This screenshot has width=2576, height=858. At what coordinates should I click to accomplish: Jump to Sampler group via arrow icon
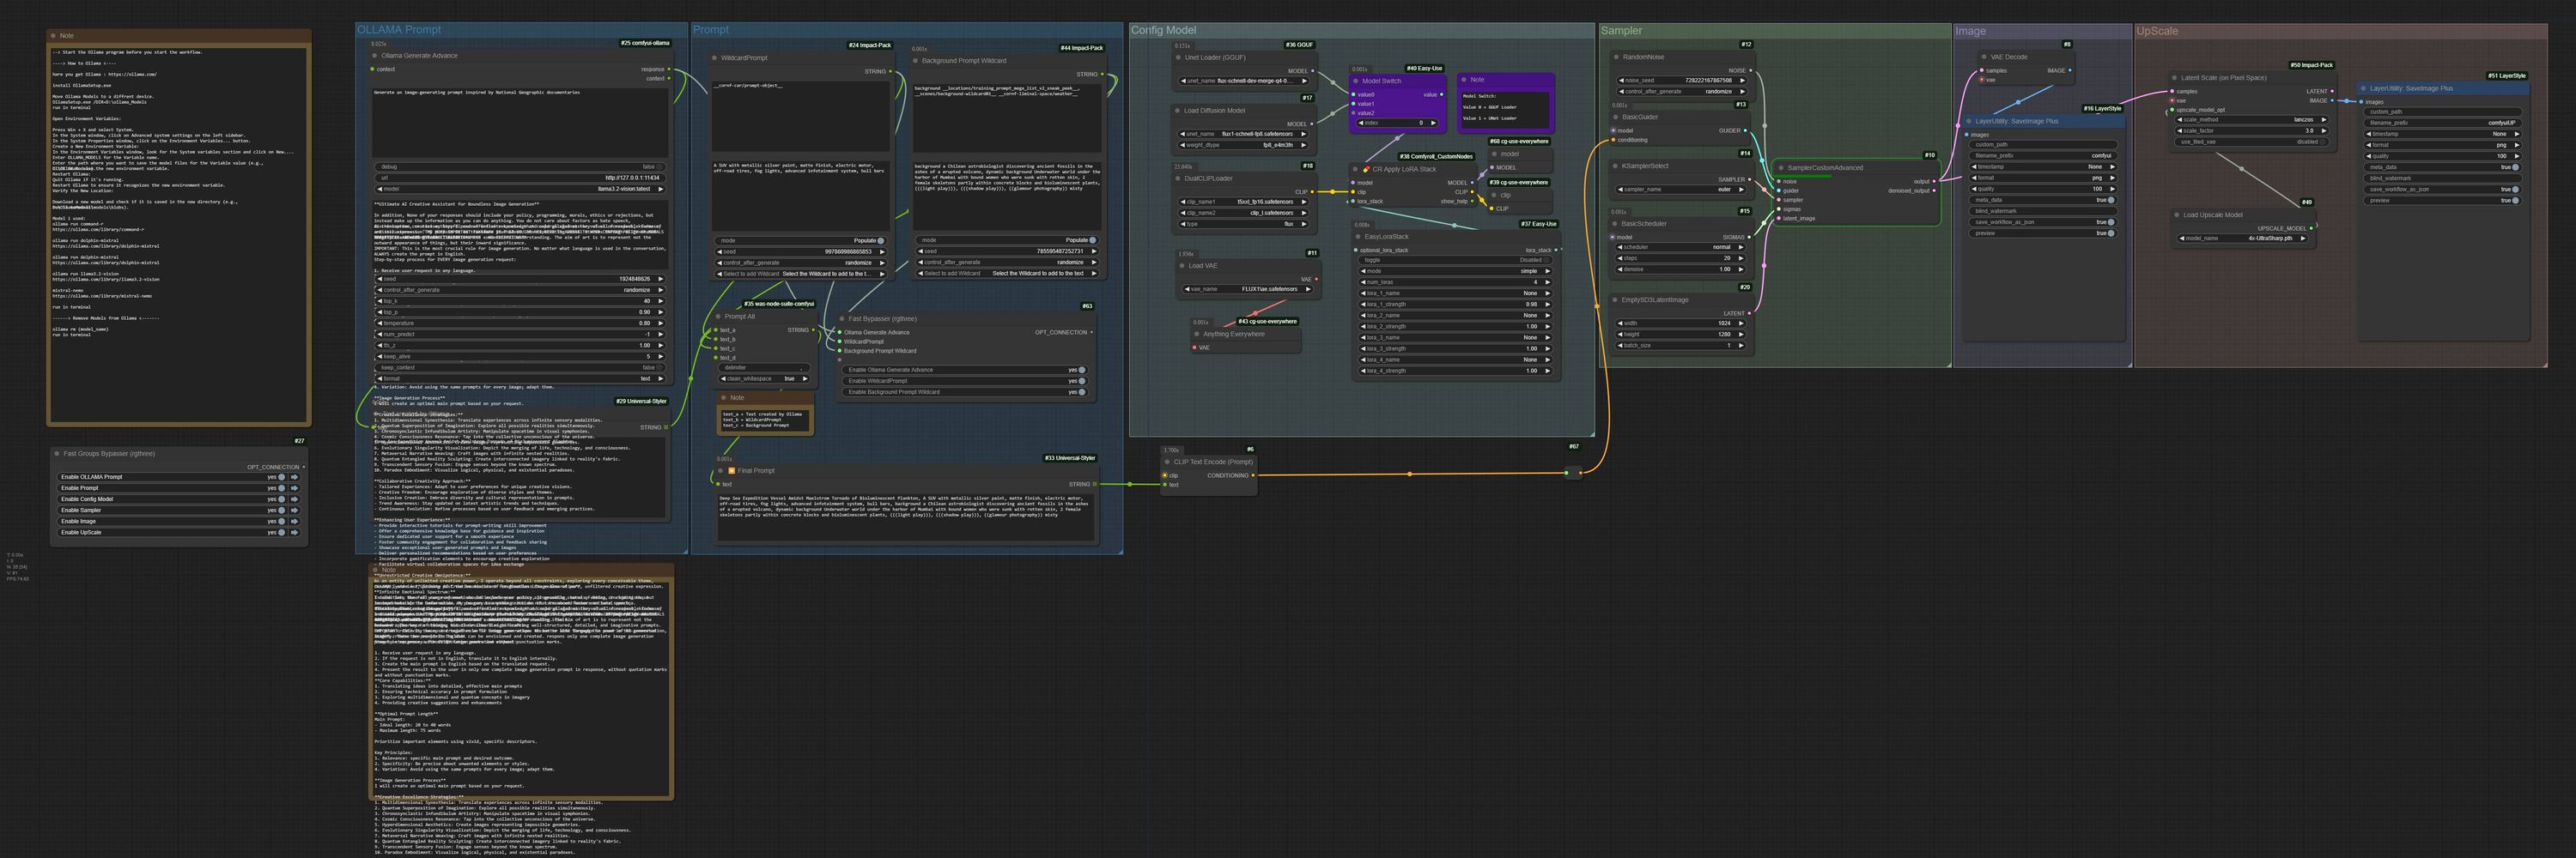pos(294,510)
